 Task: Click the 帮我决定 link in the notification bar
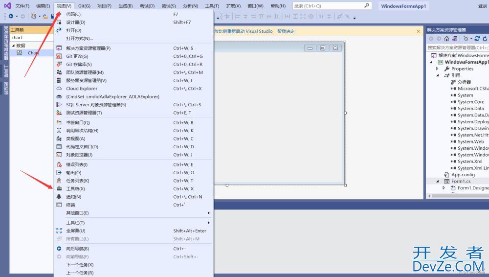[286, 31]
